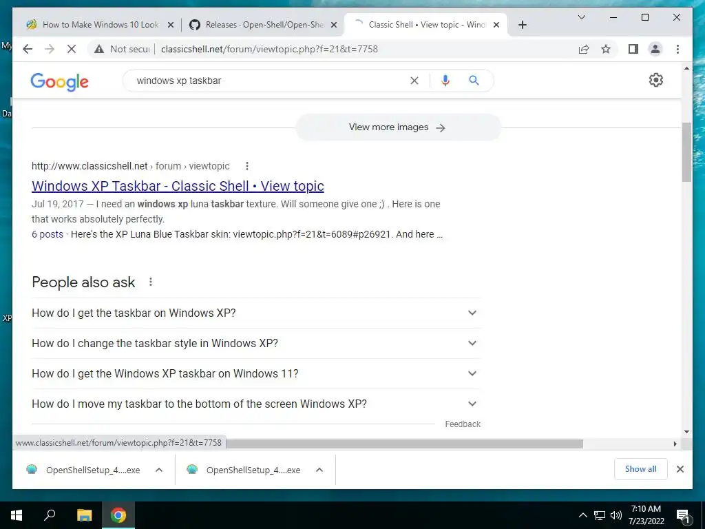705x529 pixels.
Task: Click View more images button
Action: tap(397, 127)
